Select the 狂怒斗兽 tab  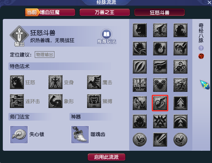pos(159,12)
